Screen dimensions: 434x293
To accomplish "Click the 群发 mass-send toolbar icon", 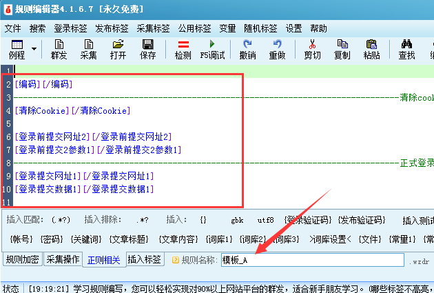I will pyautogui.click(x=59, y=49).
